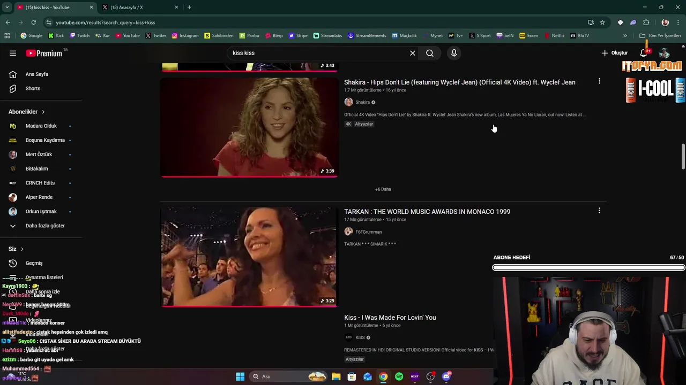Reload the page in Chrome
The image size is (686, 385).
click(x=33, y=22)
